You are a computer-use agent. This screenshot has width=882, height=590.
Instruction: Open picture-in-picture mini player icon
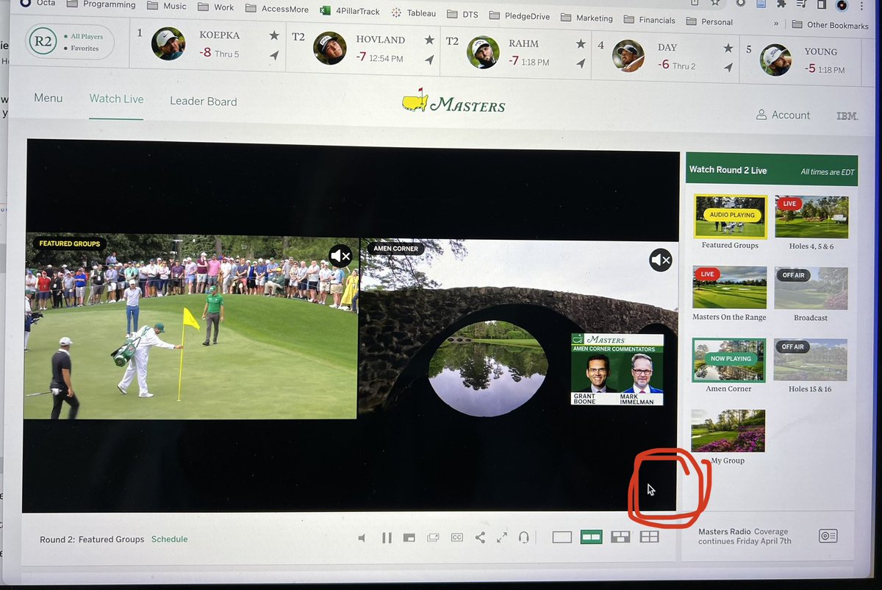point(409,538)
